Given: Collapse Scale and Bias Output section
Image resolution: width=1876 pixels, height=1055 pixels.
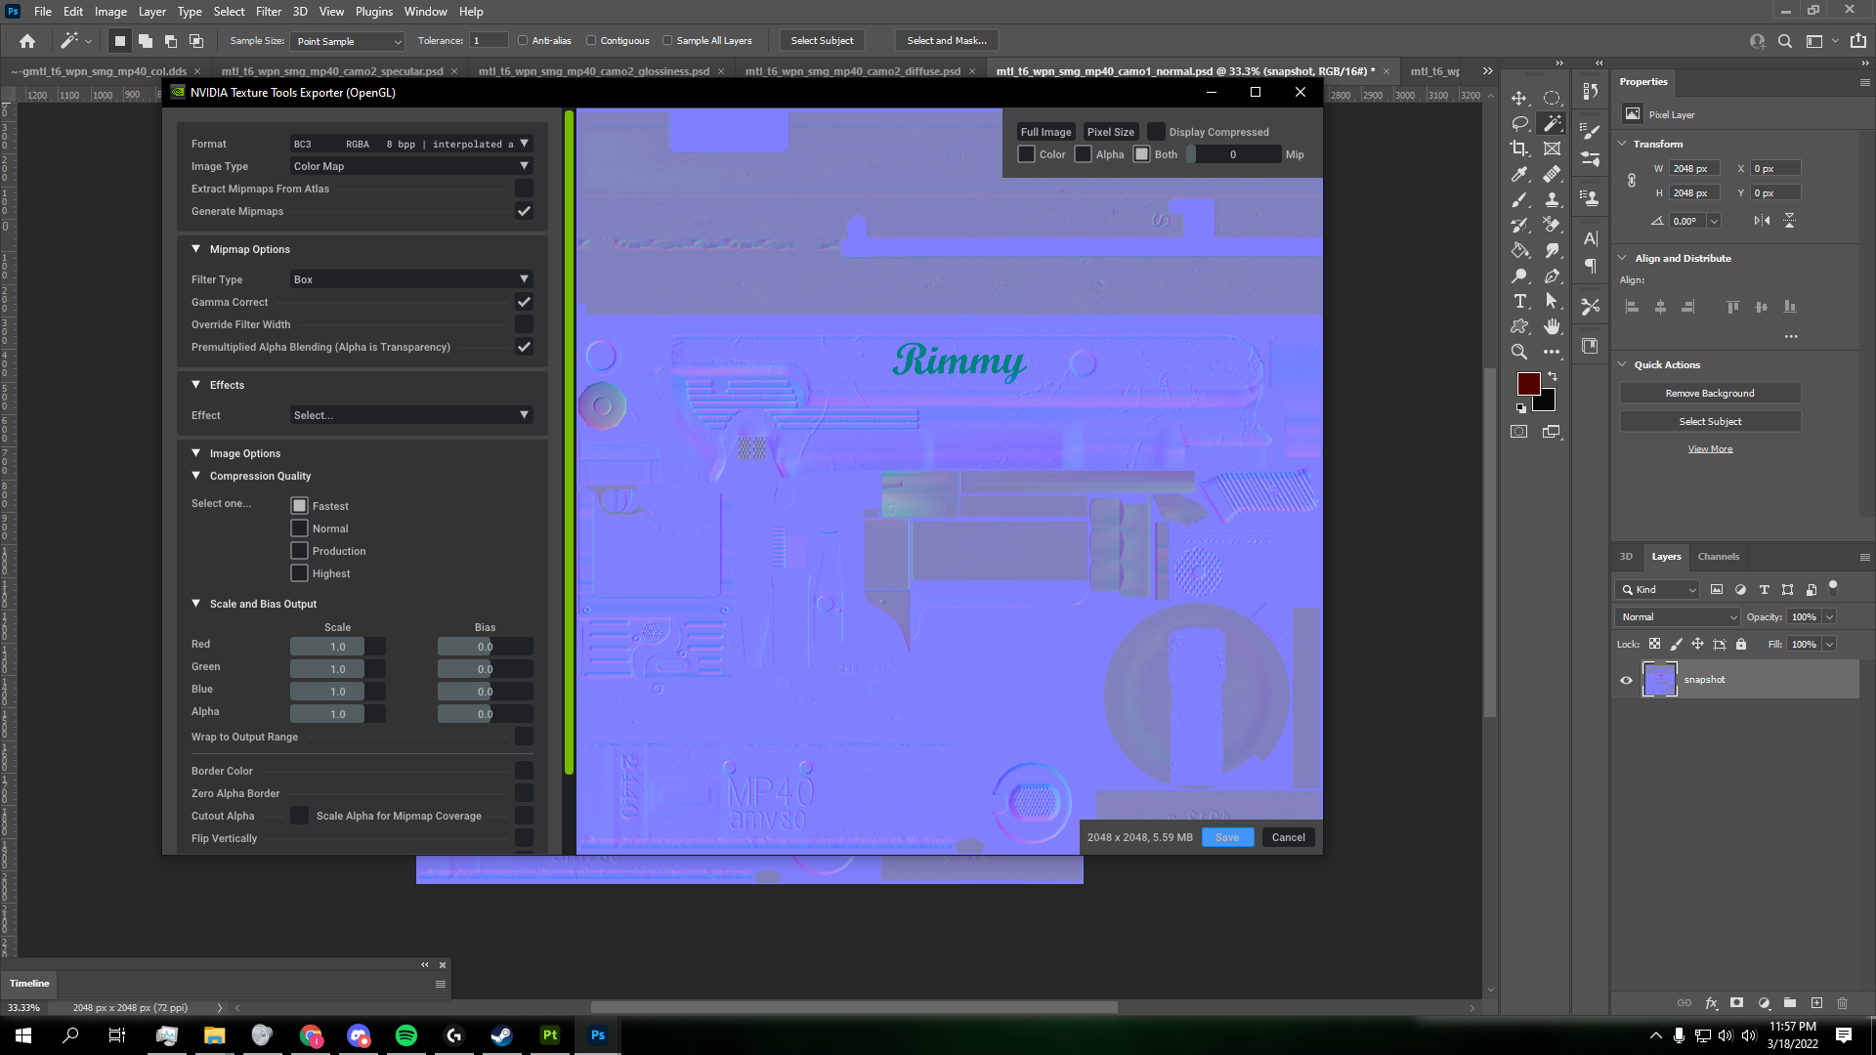Looking at the screenshot, I should click(195, 604).
